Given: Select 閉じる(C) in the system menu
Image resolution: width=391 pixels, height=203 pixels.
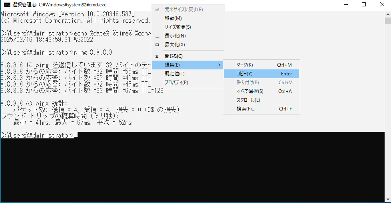Looking at the screenshot, I should [174, 56].
